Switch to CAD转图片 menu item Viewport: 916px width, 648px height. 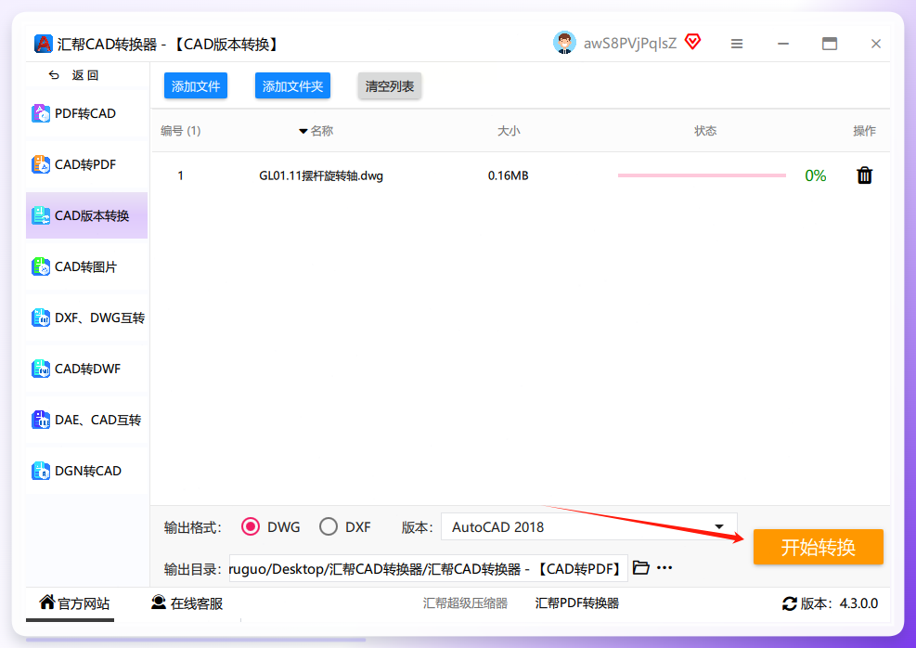tap(86, 266)
